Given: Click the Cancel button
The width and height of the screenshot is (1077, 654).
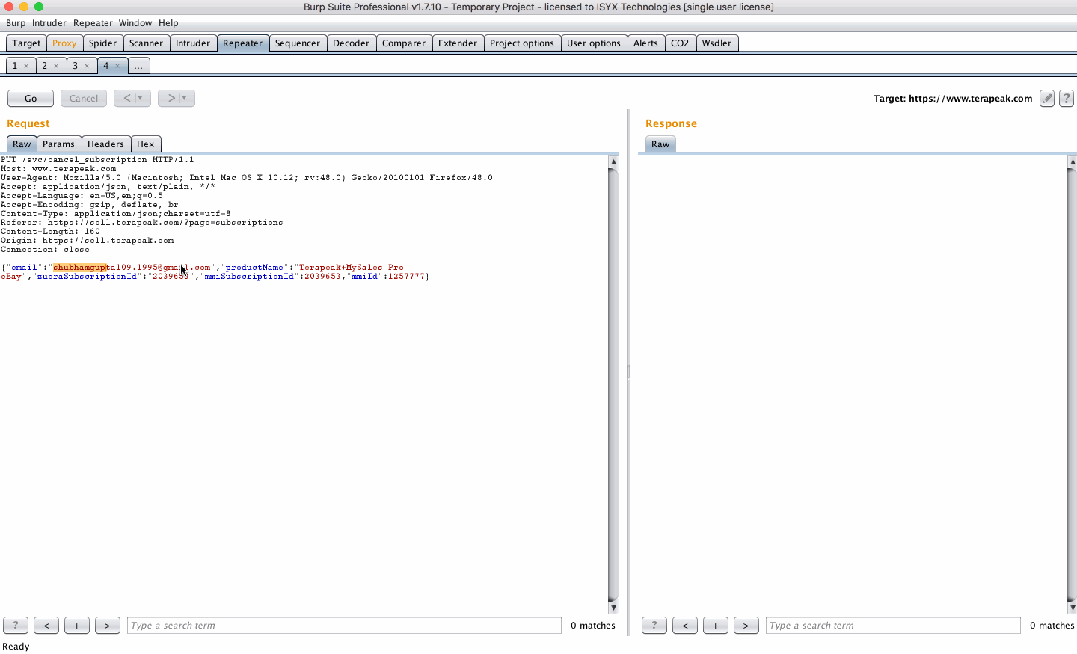Looking at the screenshot, I should point(84,98).
